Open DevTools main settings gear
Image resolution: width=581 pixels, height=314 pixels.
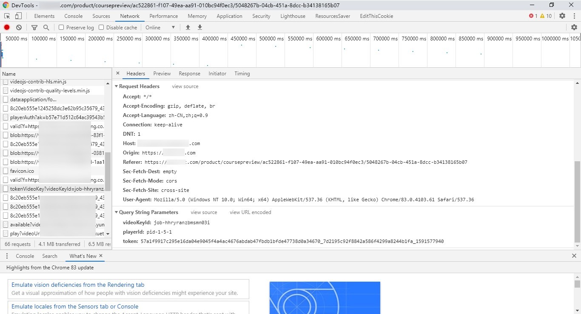coord(562,16)
